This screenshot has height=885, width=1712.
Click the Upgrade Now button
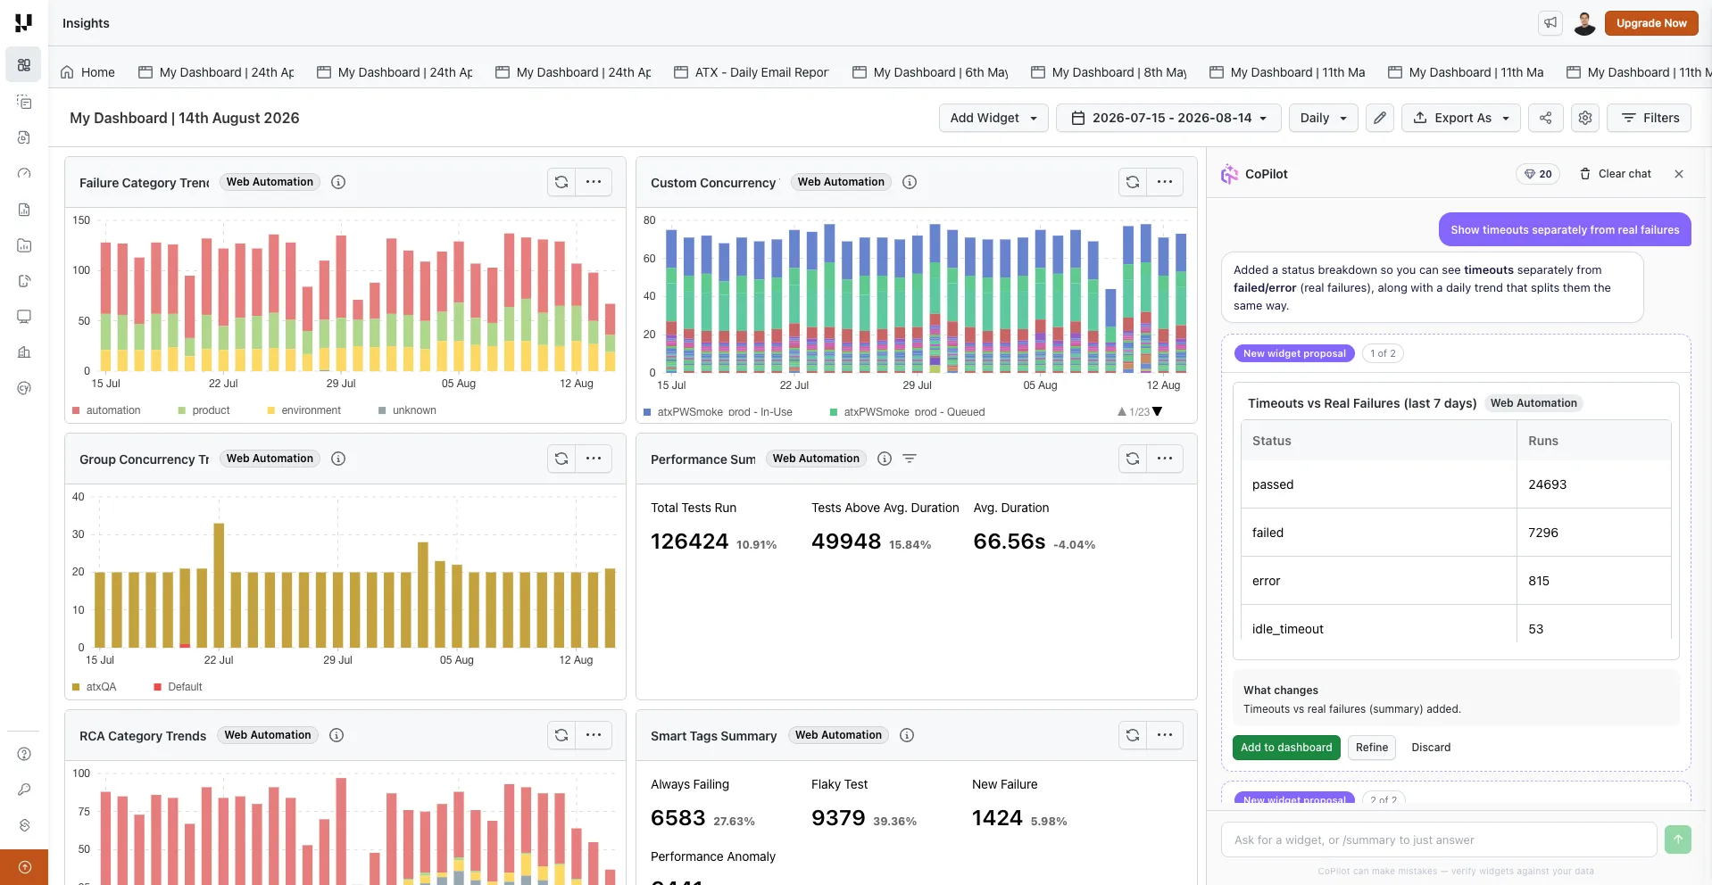tap(1651, 23)
